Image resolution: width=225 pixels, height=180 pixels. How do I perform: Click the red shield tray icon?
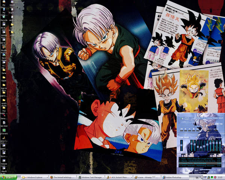tap(215, 177)
